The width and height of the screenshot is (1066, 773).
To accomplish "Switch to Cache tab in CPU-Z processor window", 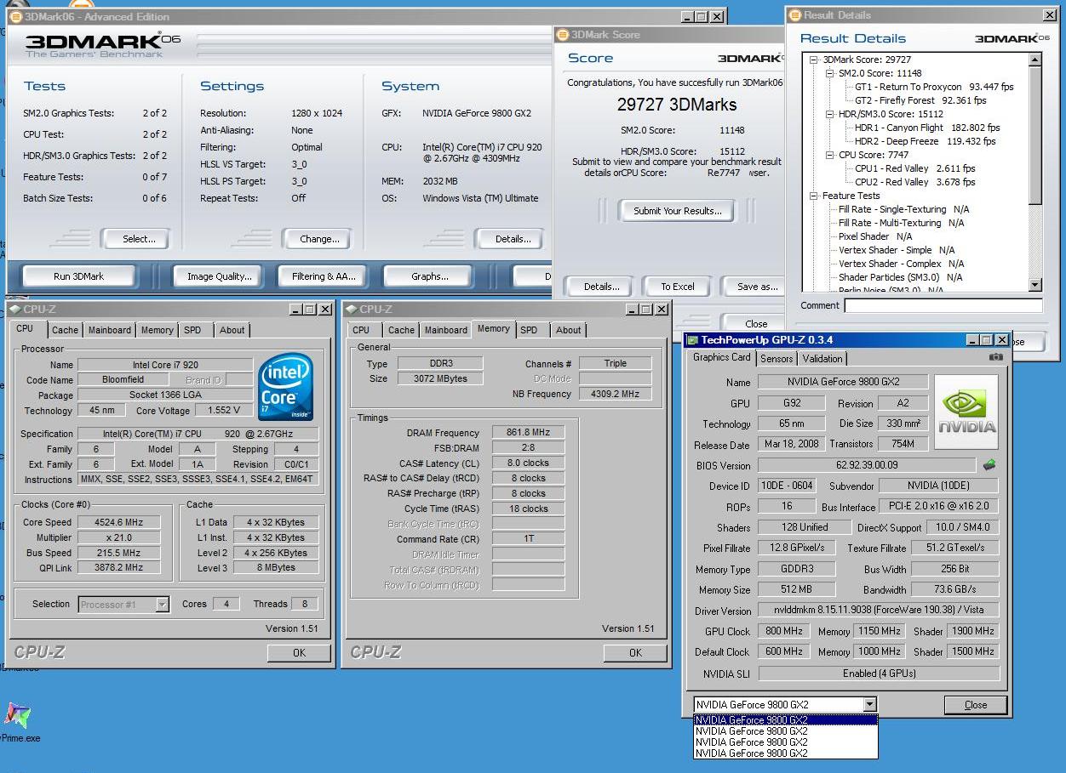I will pos(65,330).
